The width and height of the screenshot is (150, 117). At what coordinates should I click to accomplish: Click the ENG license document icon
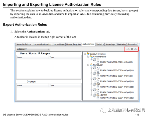pyautogui.click(x=95, y=84)
